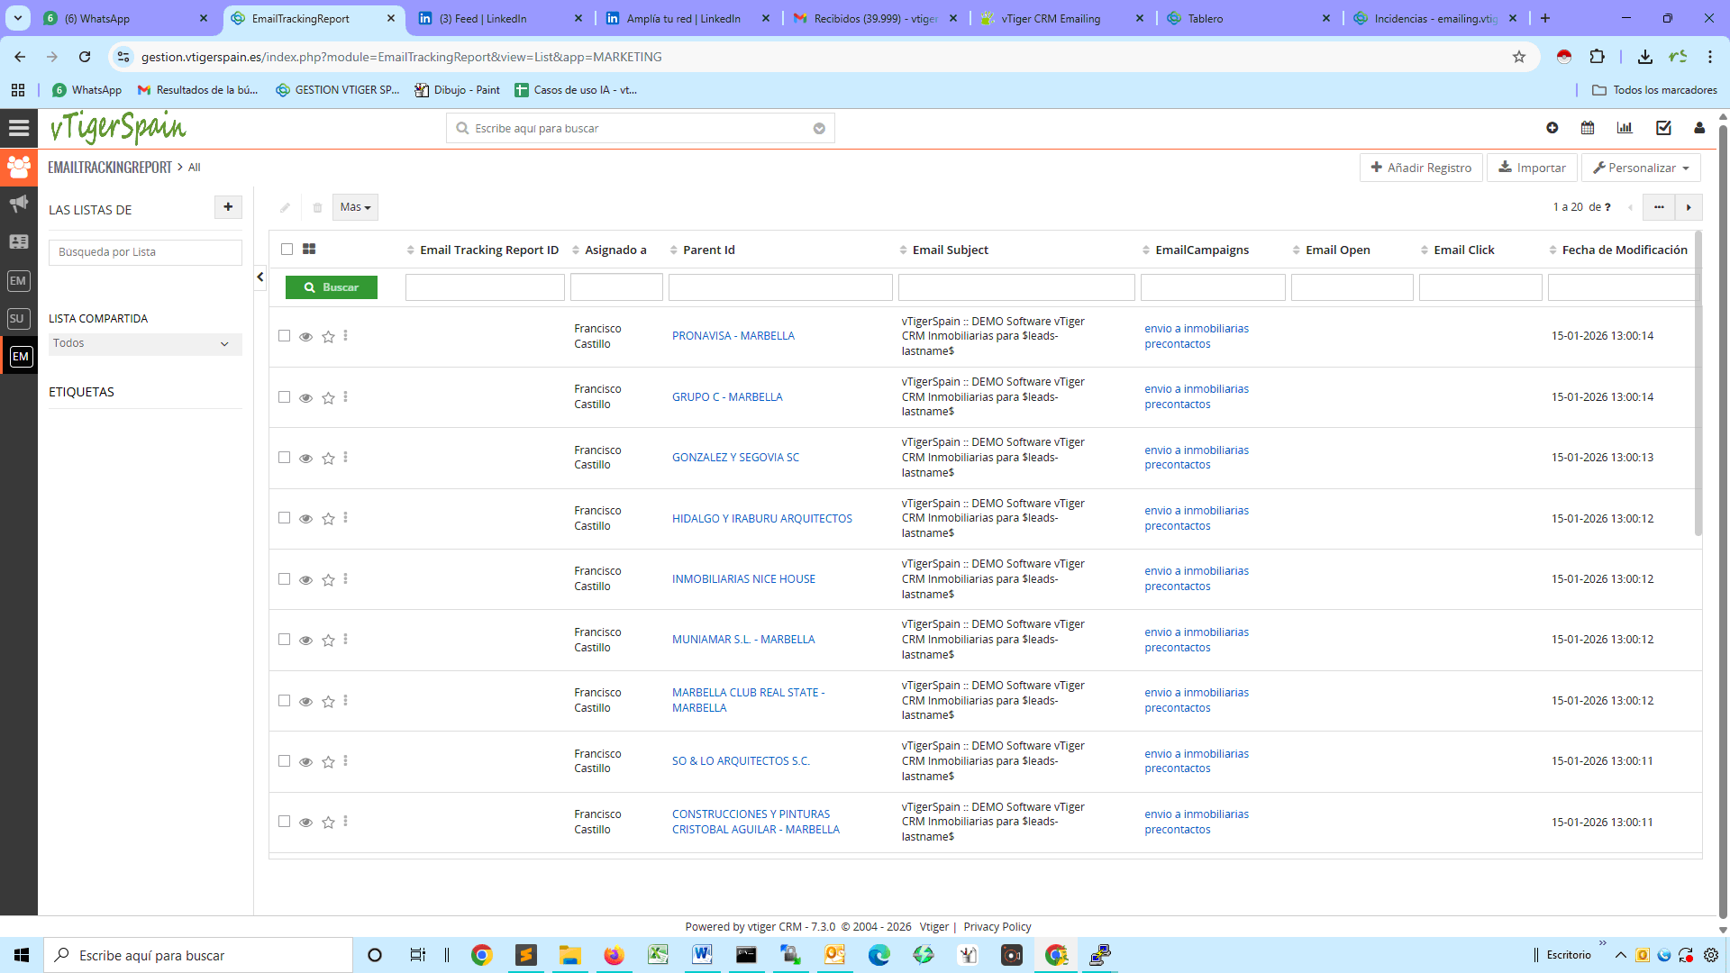Open the GRUPO C - MARBELLA record link
The width and height of the screenshot is (1730, 973).
pos(727,396)
